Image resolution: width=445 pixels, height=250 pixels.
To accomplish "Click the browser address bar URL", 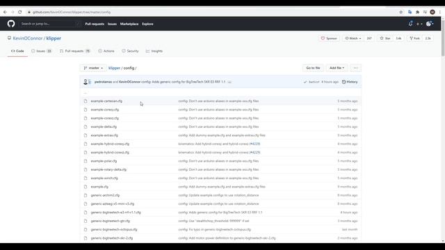I will coord(72,12).
